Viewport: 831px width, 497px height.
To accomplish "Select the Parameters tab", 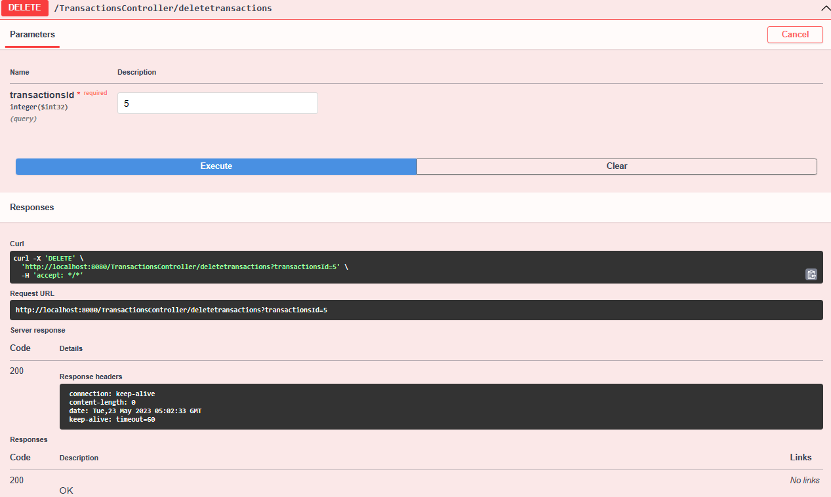I will [x=31, y=35].
